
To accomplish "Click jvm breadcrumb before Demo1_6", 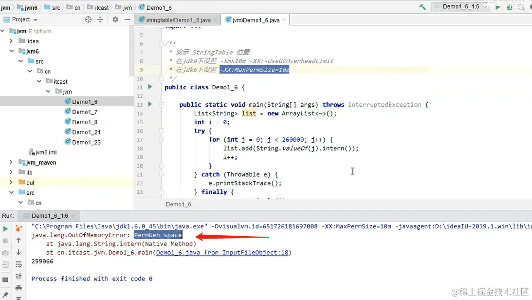I will 124,7.
